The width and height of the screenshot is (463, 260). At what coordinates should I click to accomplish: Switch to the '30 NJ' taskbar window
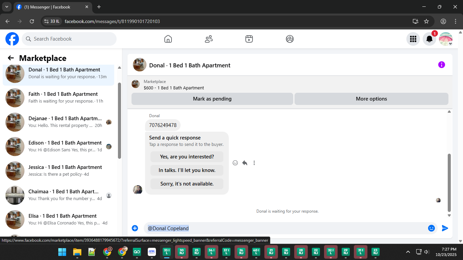[182, 252]
